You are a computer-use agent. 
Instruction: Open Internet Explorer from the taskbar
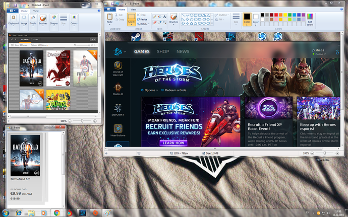pos(19,213)
